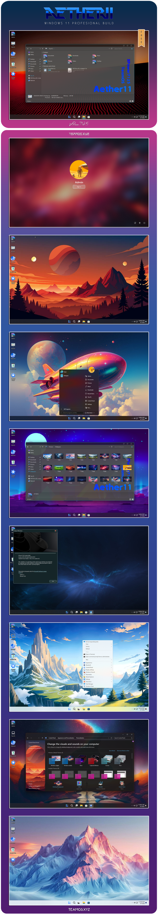
Task: Open the Color setting in Personalization window
Action: tap(79, 785)
